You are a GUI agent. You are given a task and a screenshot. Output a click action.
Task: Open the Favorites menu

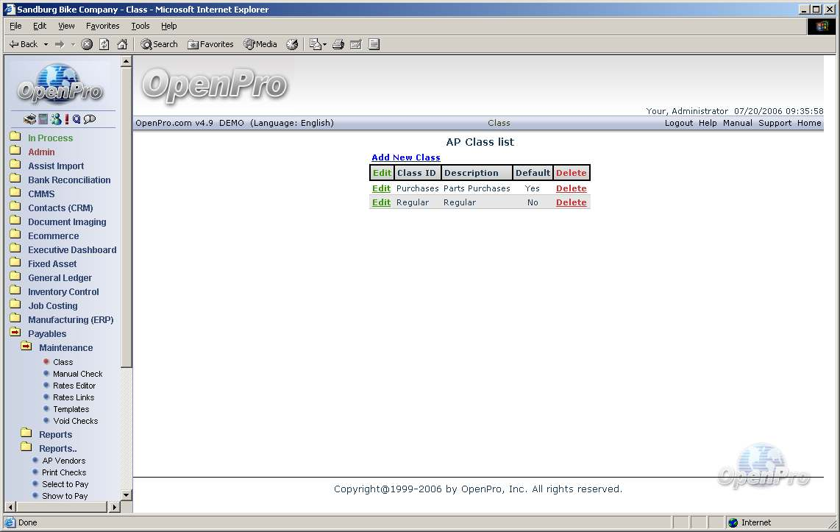point(102,26)
